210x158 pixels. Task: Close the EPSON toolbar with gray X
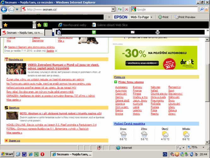(x=109, y=17)
